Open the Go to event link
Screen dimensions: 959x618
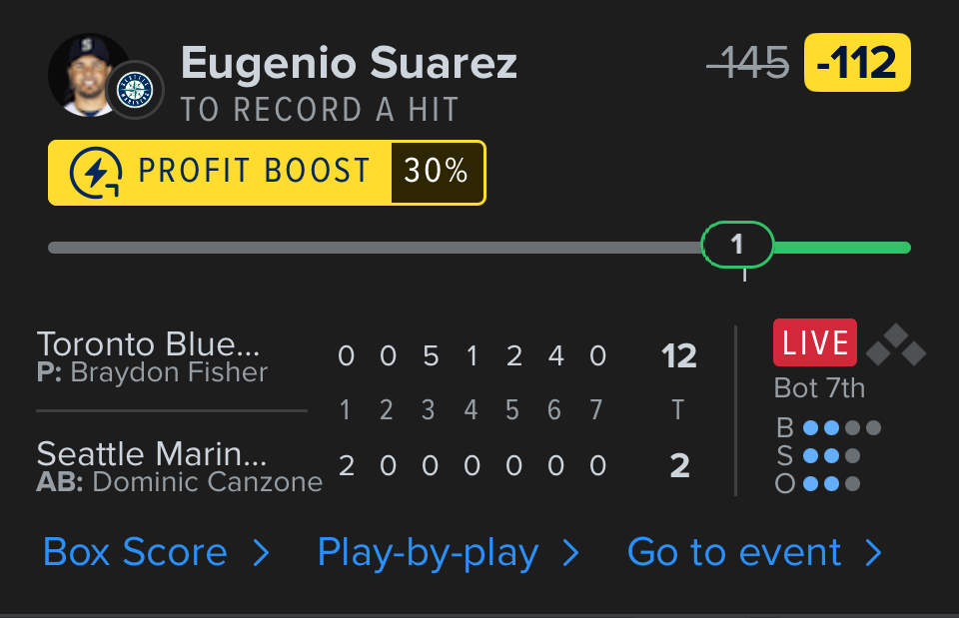734,552
